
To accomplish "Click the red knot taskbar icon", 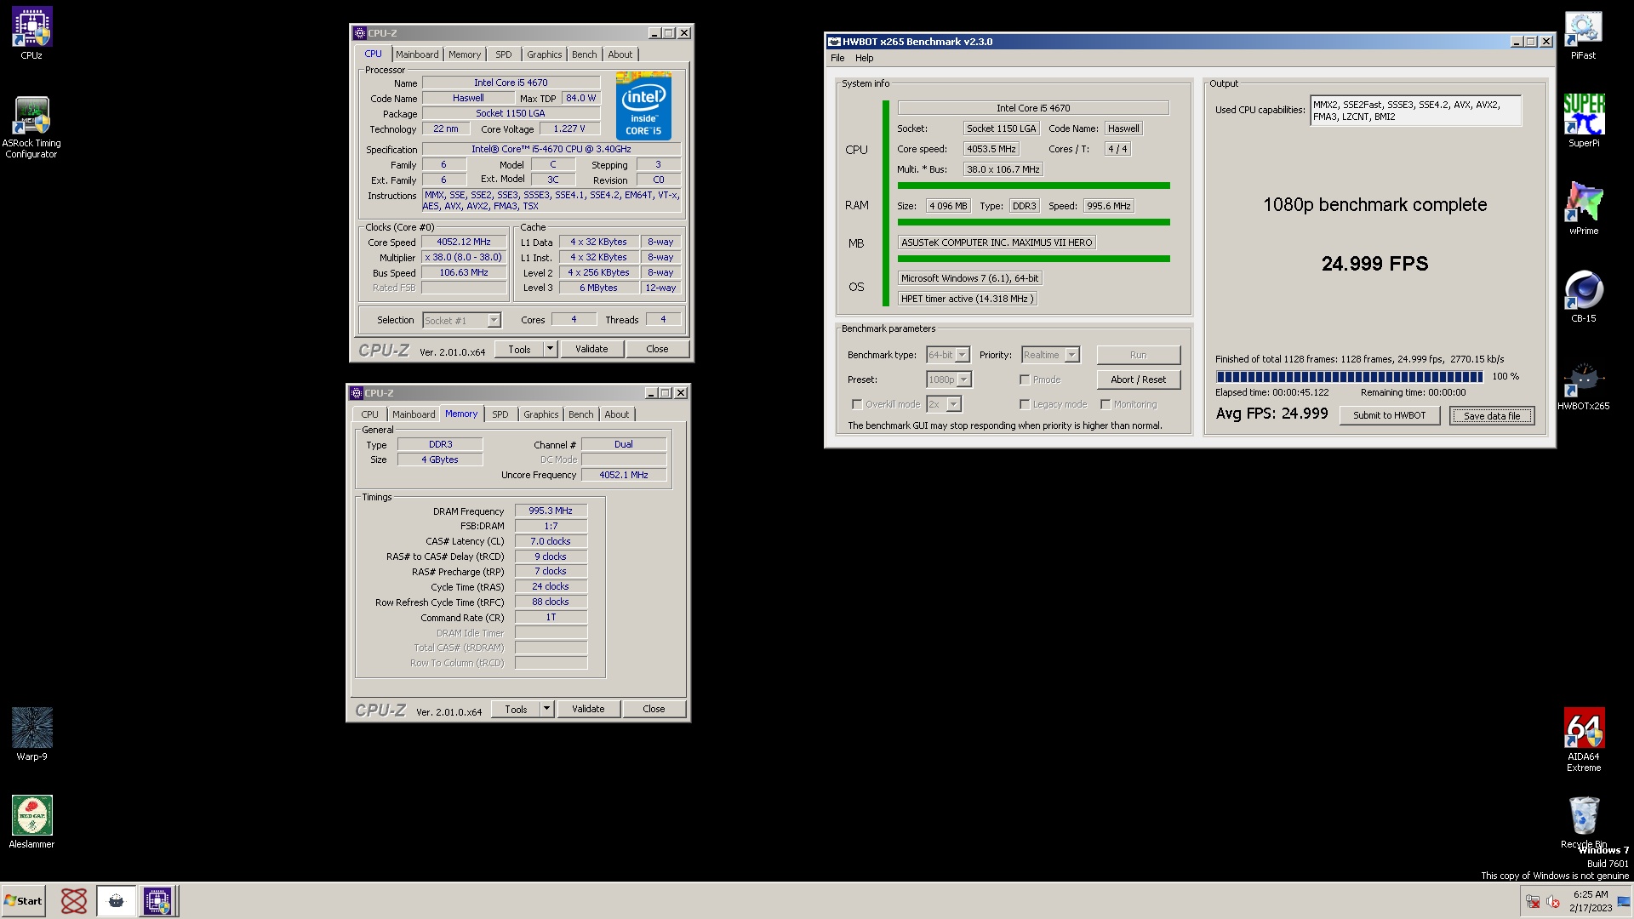I will click(x=74, y=901).
